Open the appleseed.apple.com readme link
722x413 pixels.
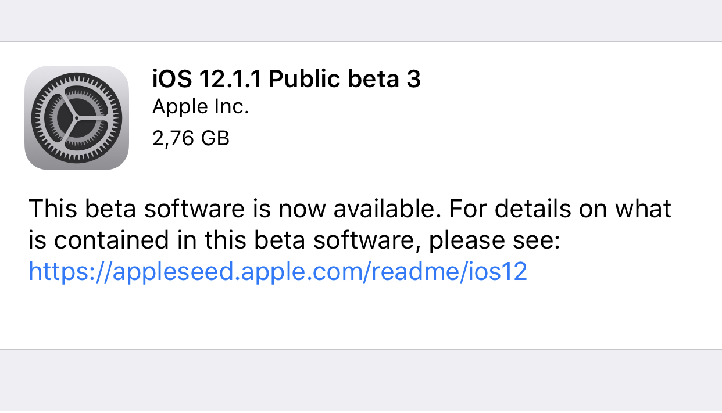click(278, 272)
